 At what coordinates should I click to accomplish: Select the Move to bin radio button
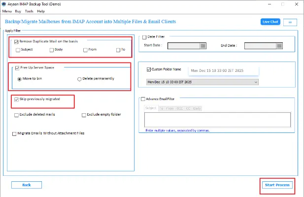(19, 79)
